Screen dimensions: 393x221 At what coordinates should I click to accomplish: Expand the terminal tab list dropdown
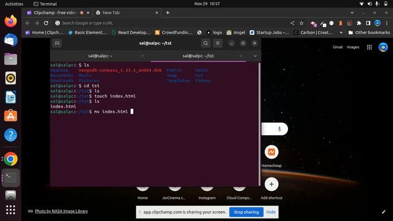tap(255, 56)
